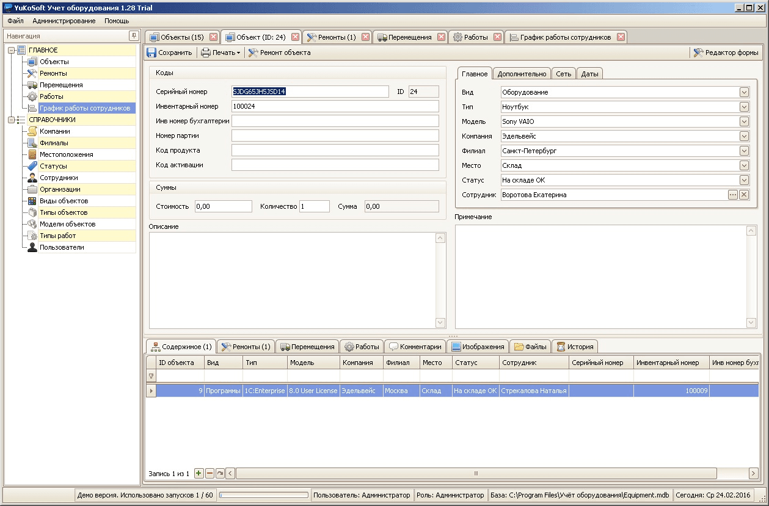
Task: Clear the Сотрудник field with X button
Action: tap(744, 195)
